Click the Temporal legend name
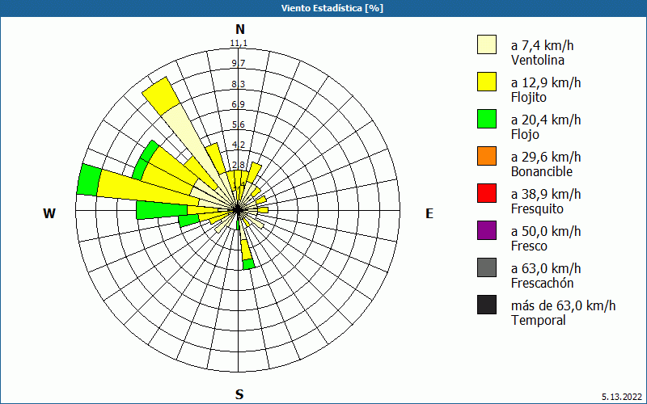 pos(539,320)
